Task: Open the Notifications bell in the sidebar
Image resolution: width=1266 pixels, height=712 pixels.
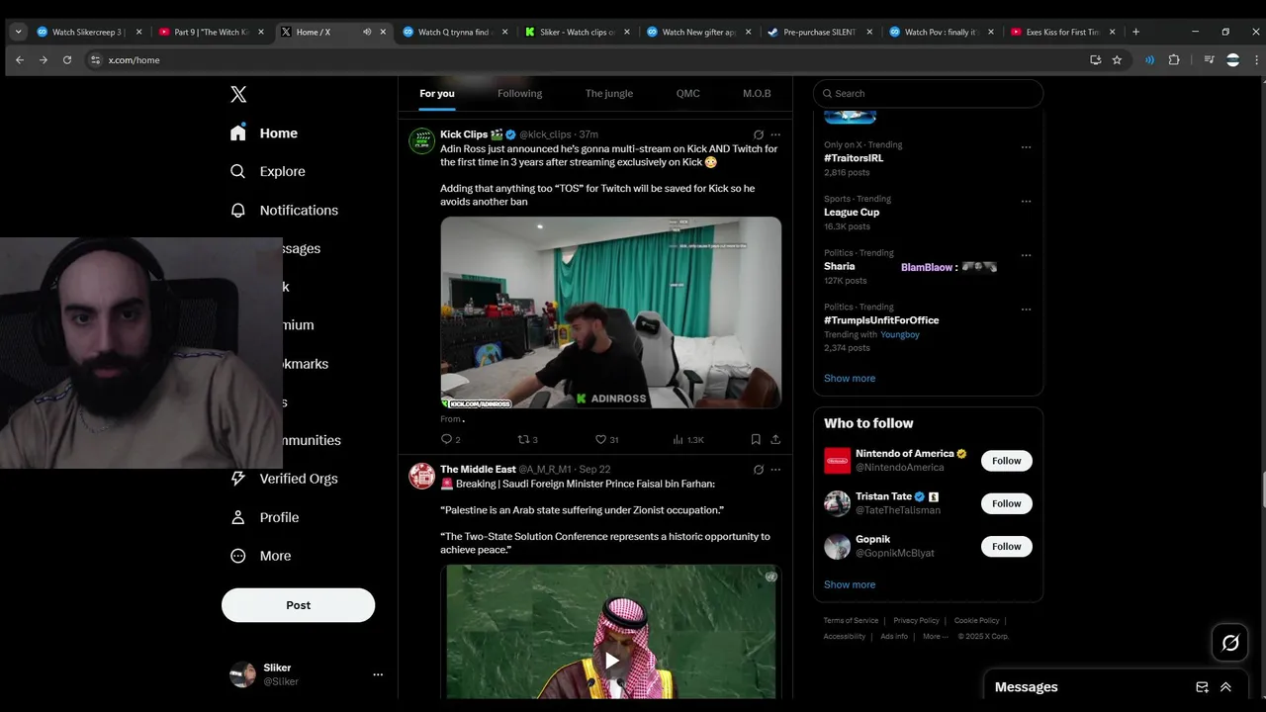Action: 237,210
